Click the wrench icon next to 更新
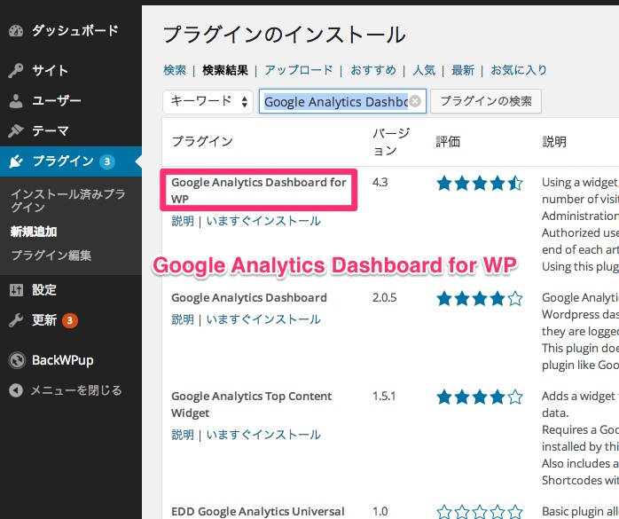Viewport: 619px width, 519px height. [16, 320]
